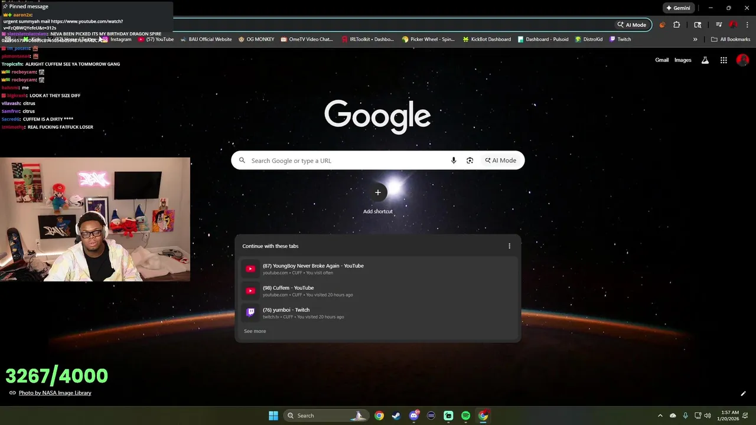Open the Chrome profile avatar in toolbar
Viewport: 756px width, 425px height.
coord(733,25)
